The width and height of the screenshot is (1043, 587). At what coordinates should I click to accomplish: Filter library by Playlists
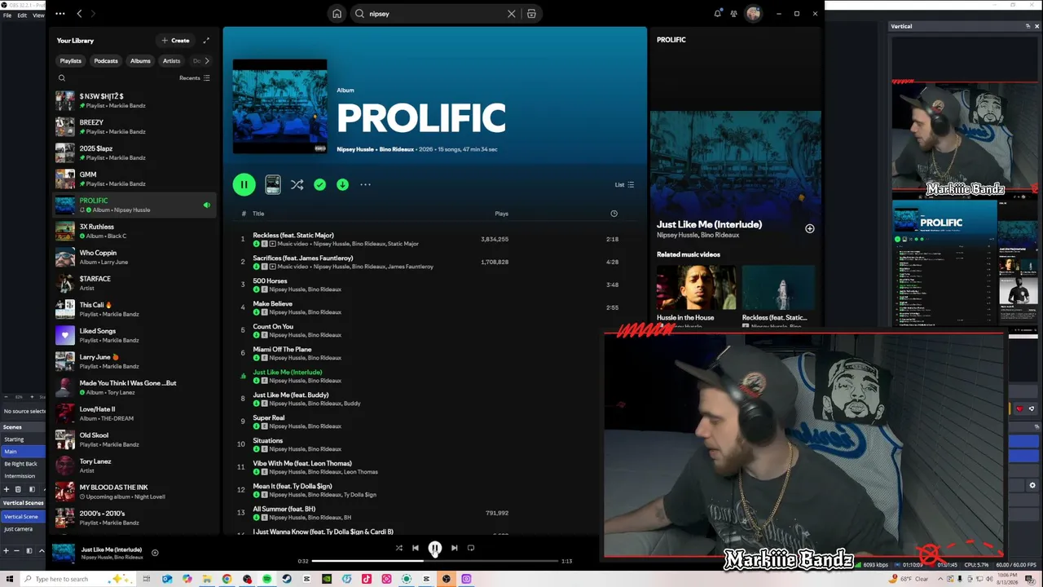pyautogui.click(x=71, y=61)
